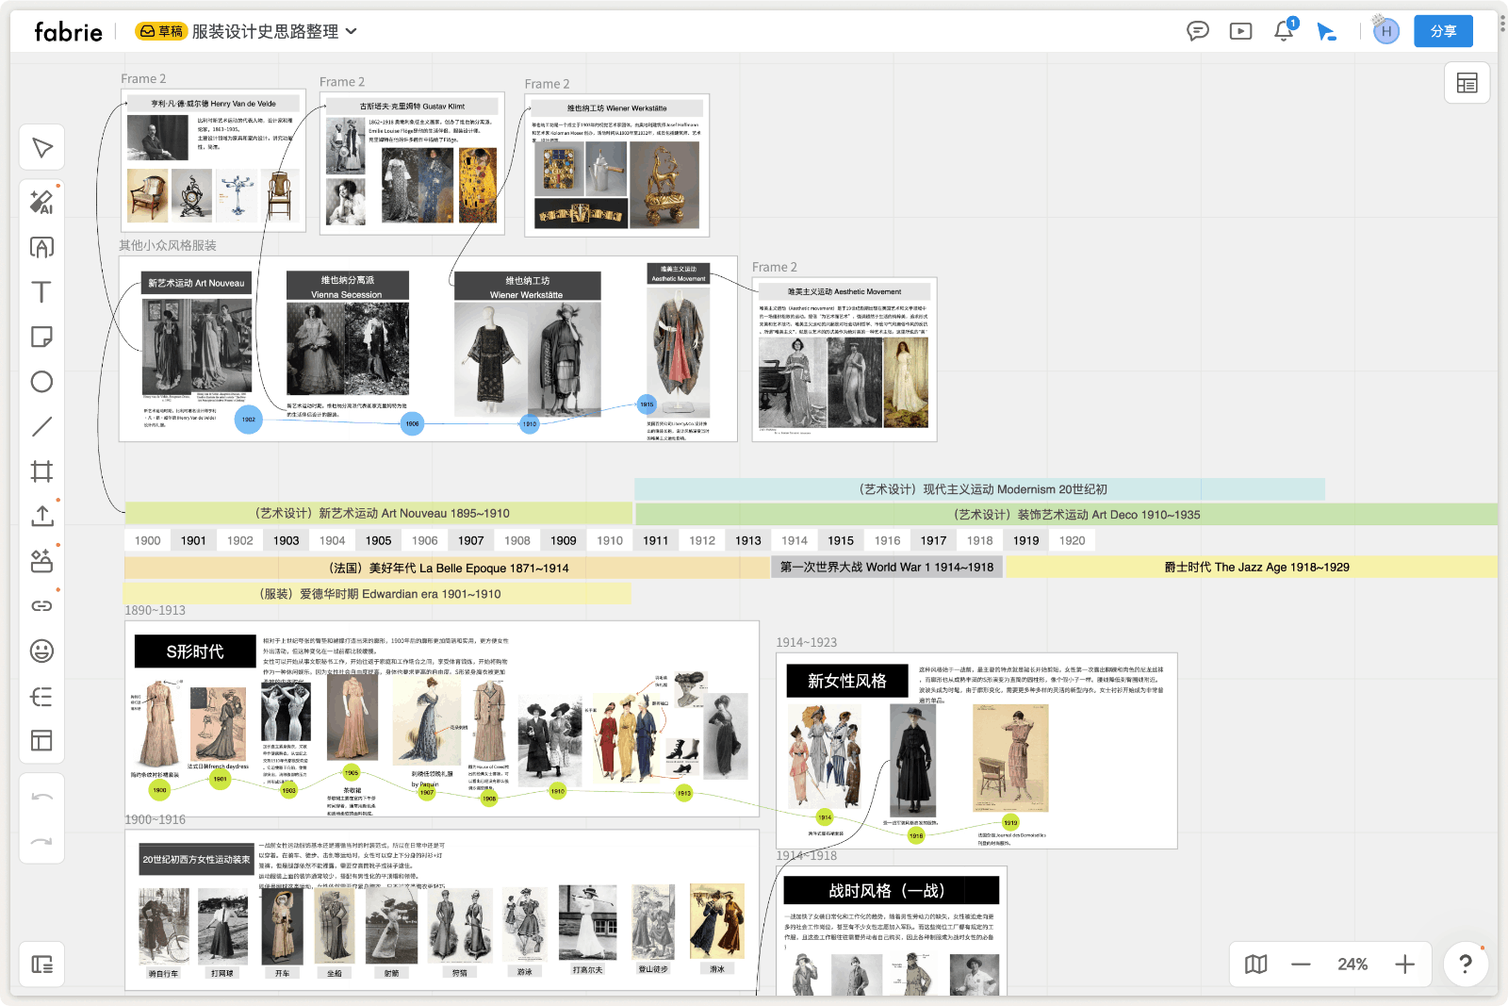Open the AI magic wand tool
The image size is (1508, 1006).
pyautogui.click(x=41, y=201)
